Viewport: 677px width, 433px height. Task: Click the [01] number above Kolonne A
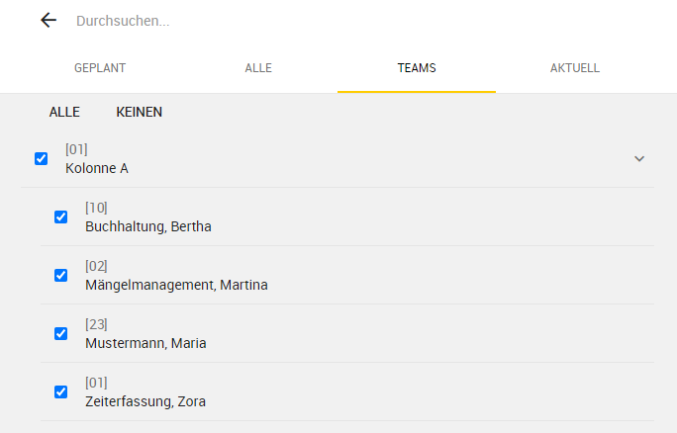76,149
